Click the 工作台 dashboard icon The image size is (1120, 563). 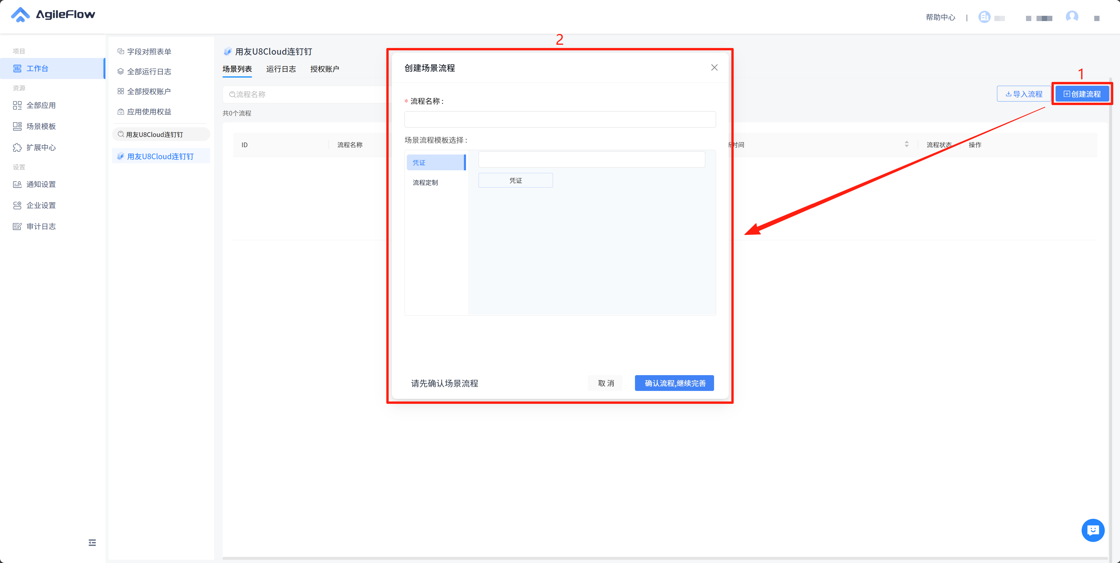17,68
